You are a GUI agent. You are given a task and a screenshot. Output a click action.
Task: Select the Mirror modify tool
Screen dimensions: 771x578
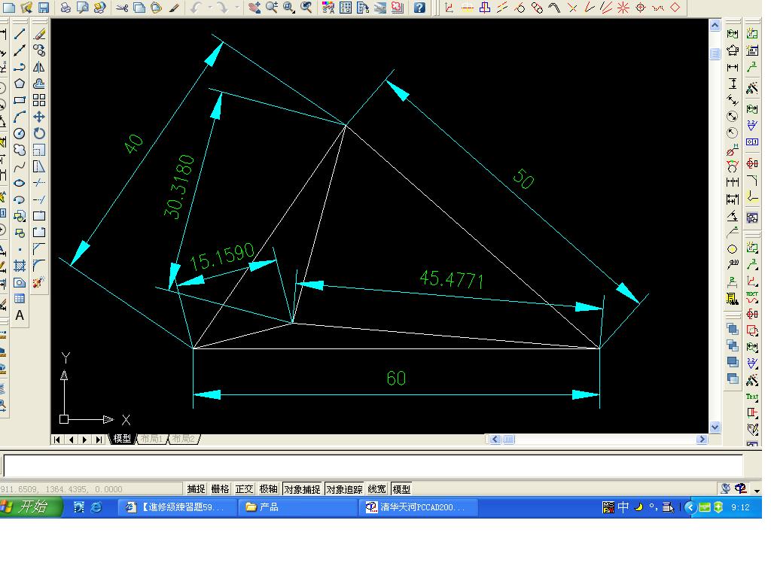click(39, 67)
